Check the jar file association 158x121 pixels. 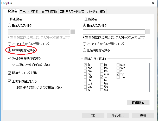102,65
